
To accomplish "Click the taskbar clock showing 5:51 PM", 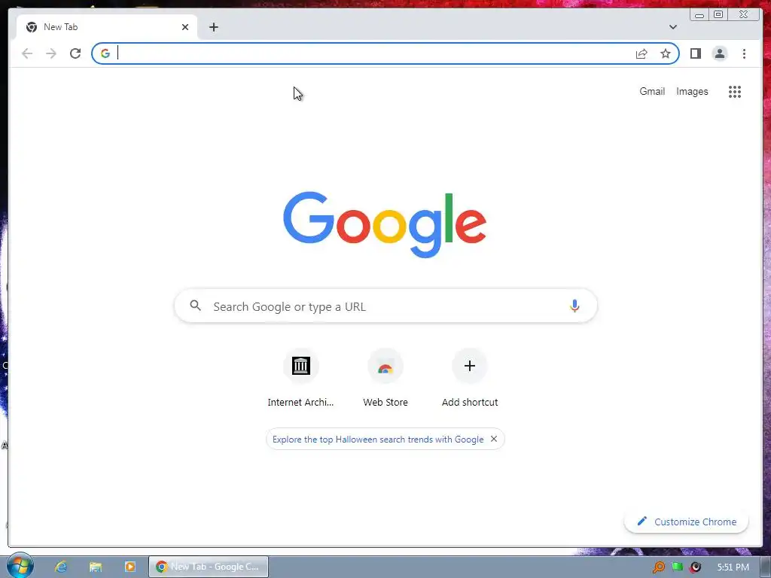I will click(733, 567).
